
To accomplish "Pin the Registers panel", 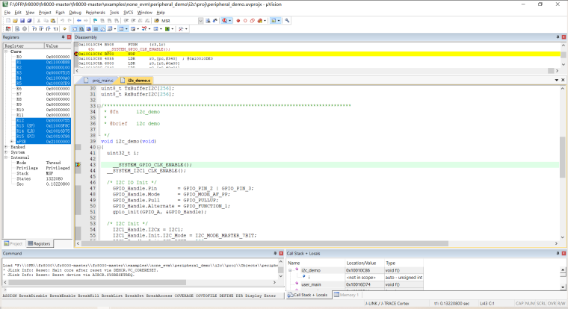I will (x=62, y=37).
